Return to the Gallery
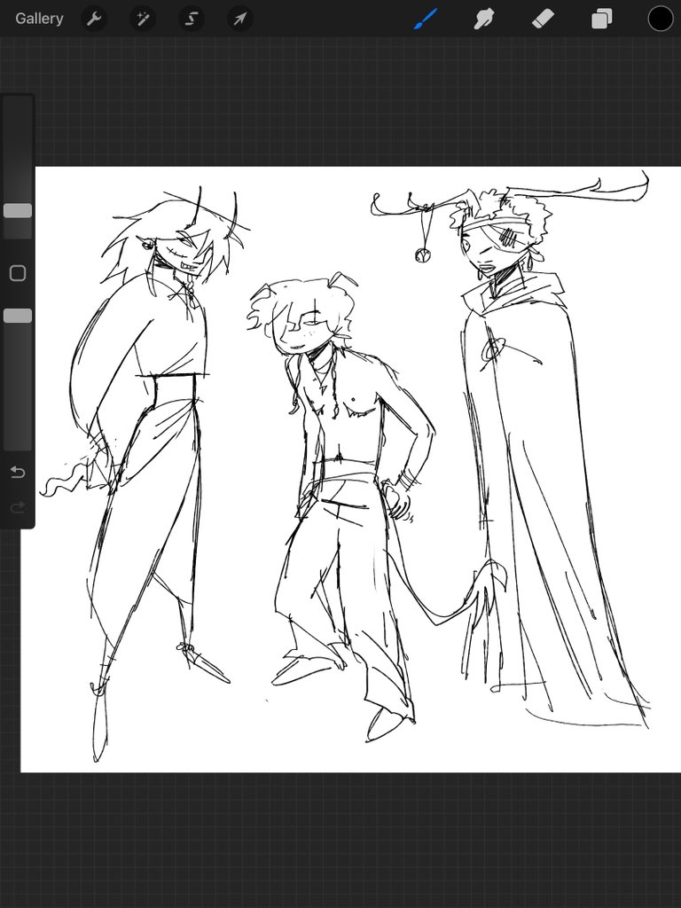The image size is (681, 908). [x=39, y=19]
